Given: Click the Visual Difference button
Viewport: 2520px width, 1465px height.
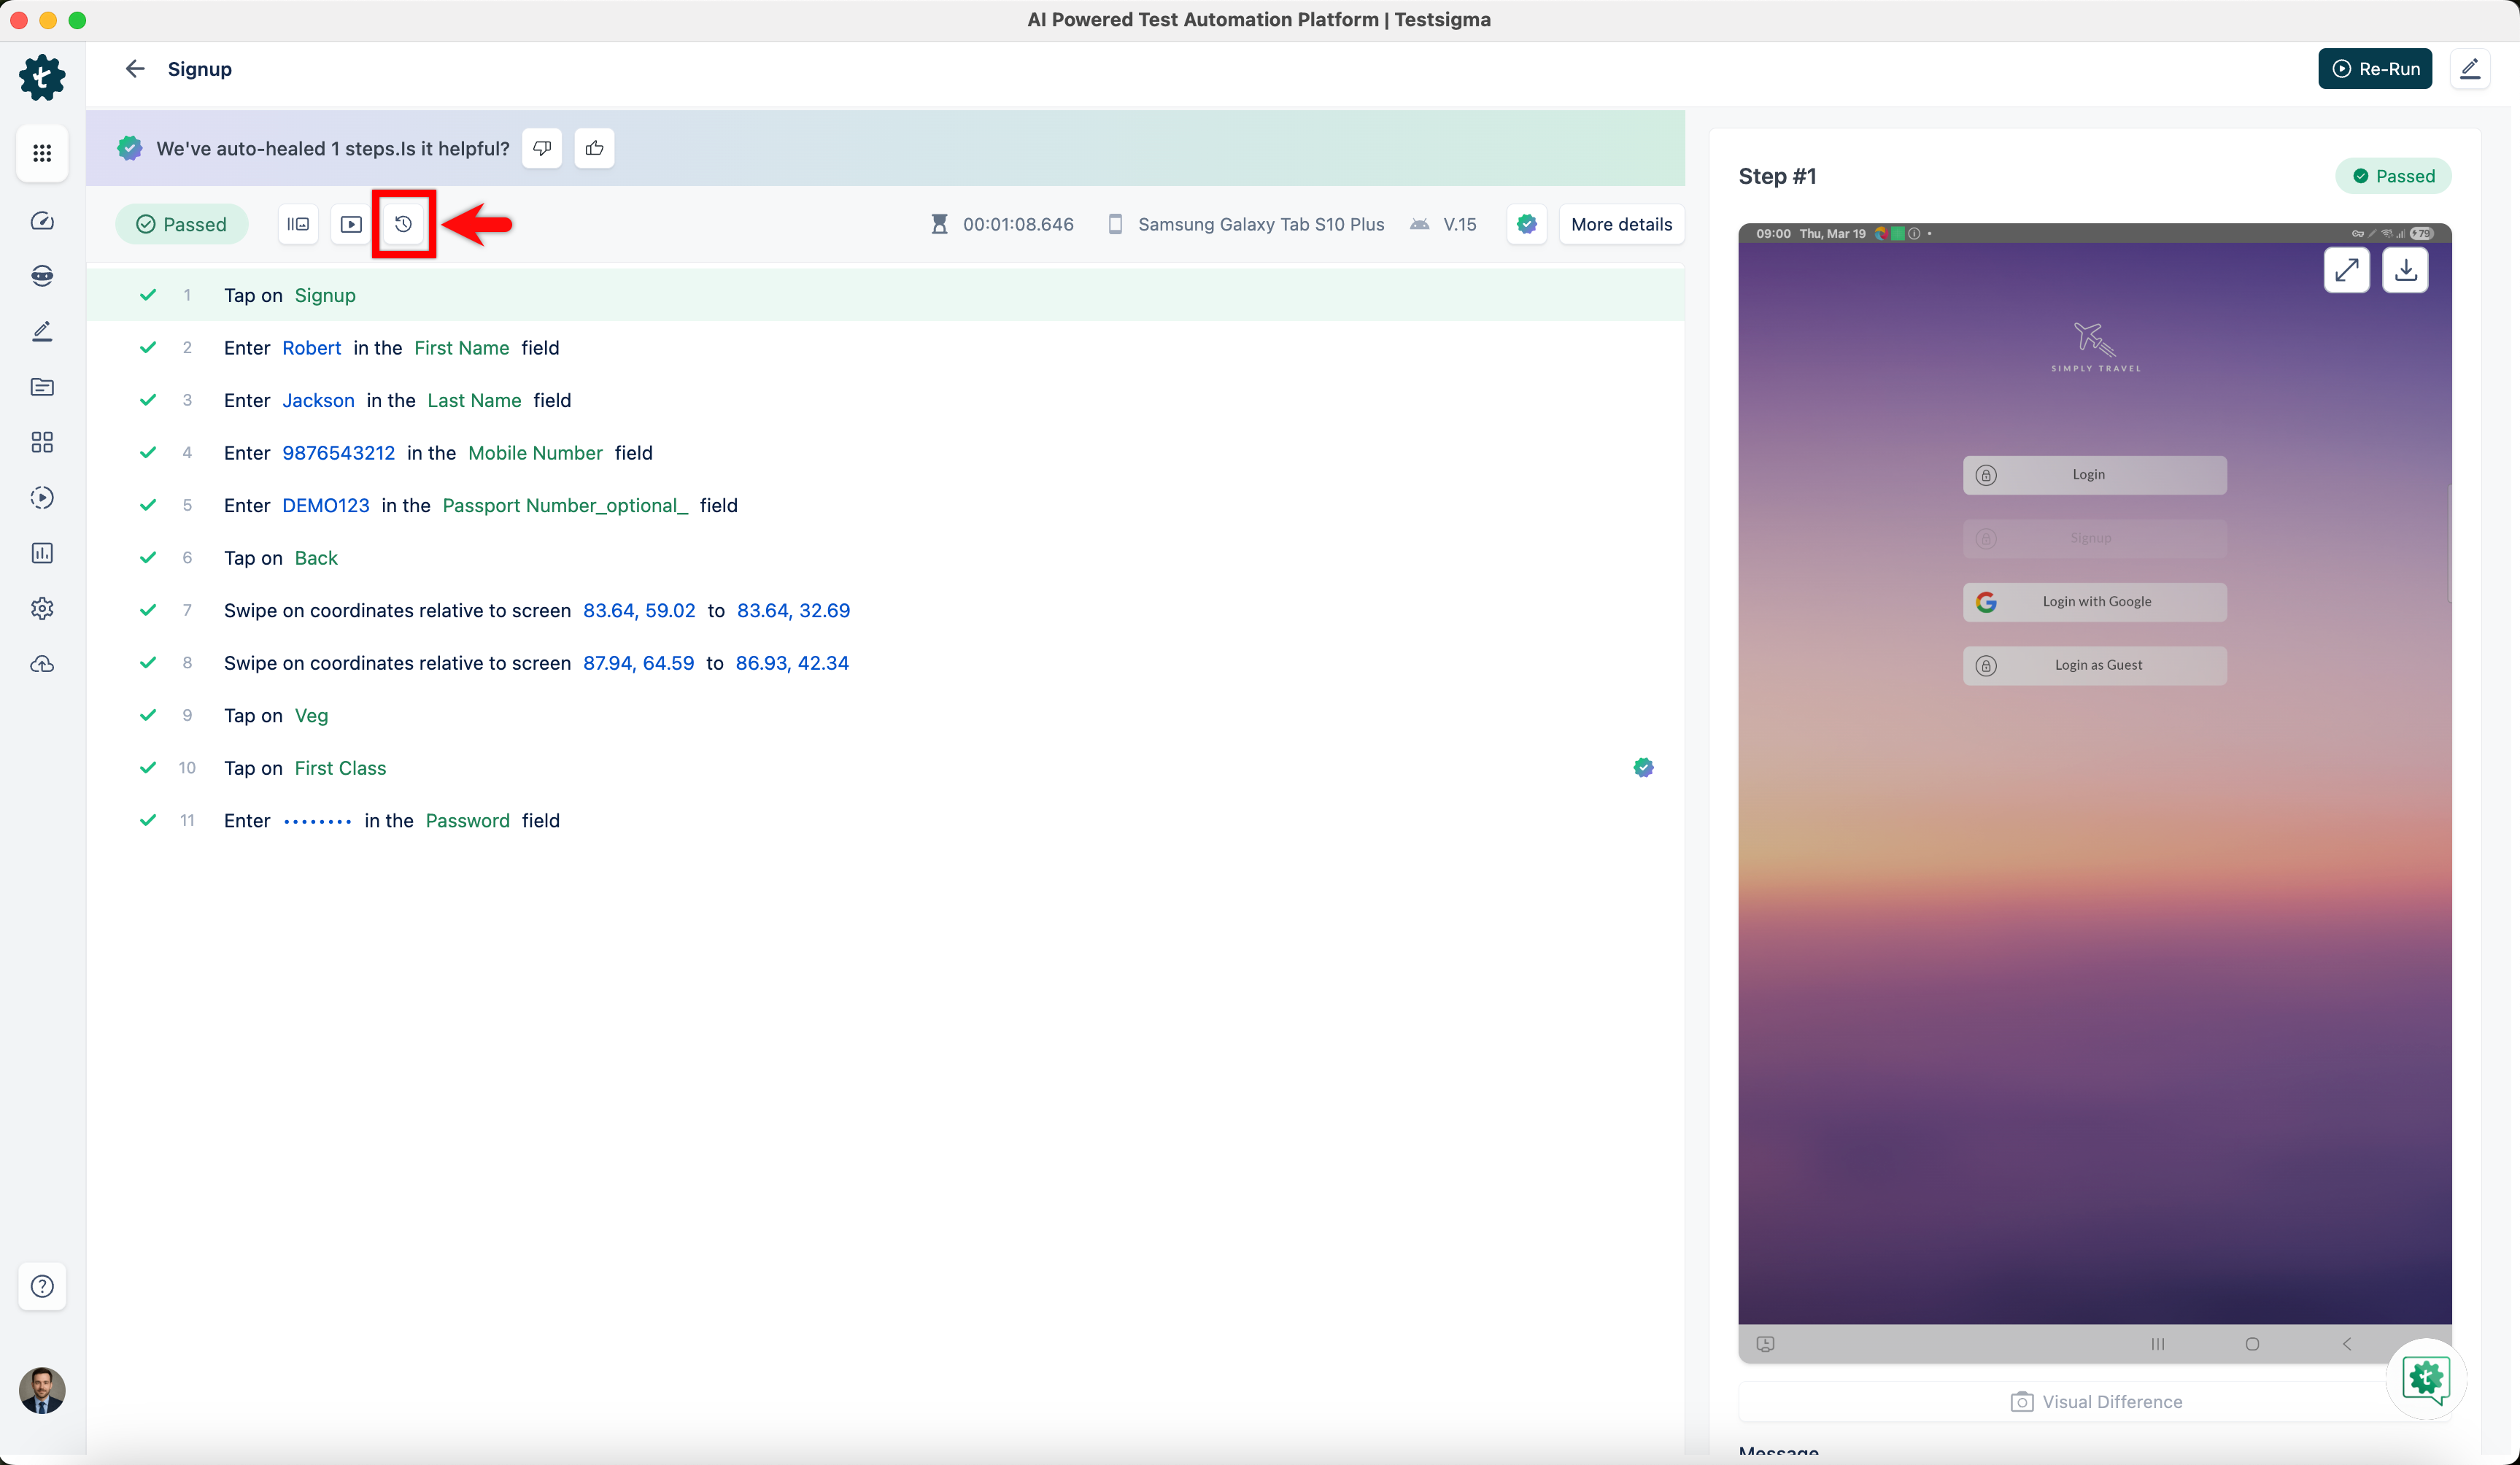Looking at the screenshot, I should click(x=2096, y=1401).
